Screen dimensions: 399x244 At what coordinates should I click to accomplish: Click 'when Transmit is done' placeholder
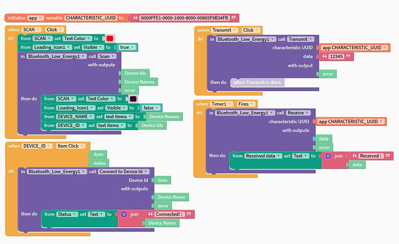click(x=257, y=82)
